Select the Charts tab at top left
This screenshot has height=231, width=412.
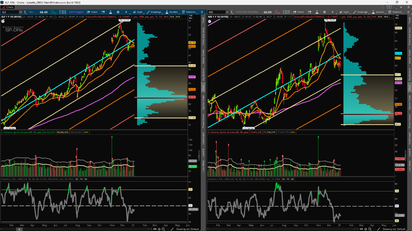pos(8,7)
